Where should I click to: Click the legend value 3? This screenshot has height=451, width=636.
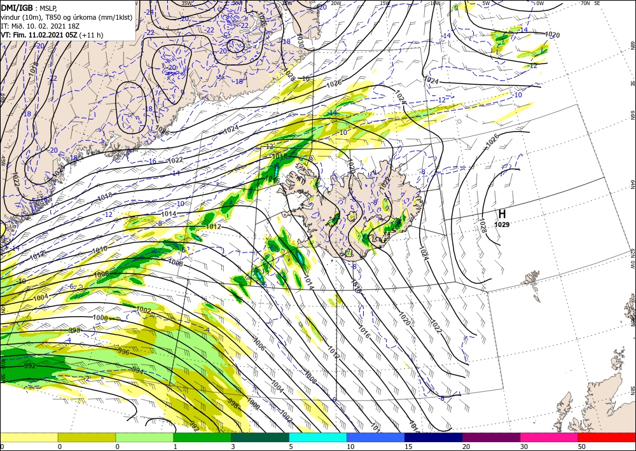233,447
